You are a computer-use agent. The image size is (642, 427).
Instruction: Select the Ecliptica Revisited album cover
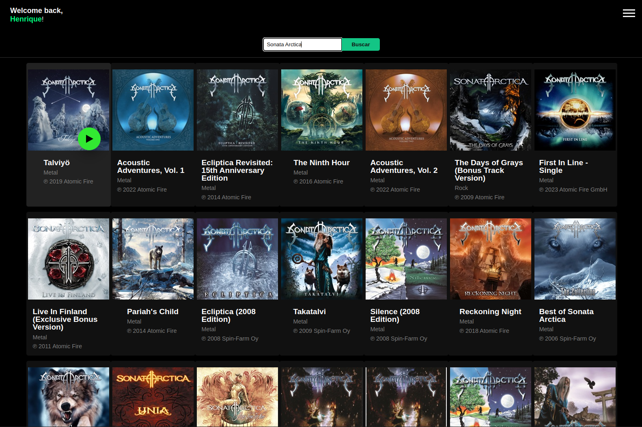[x=237, y=110]
